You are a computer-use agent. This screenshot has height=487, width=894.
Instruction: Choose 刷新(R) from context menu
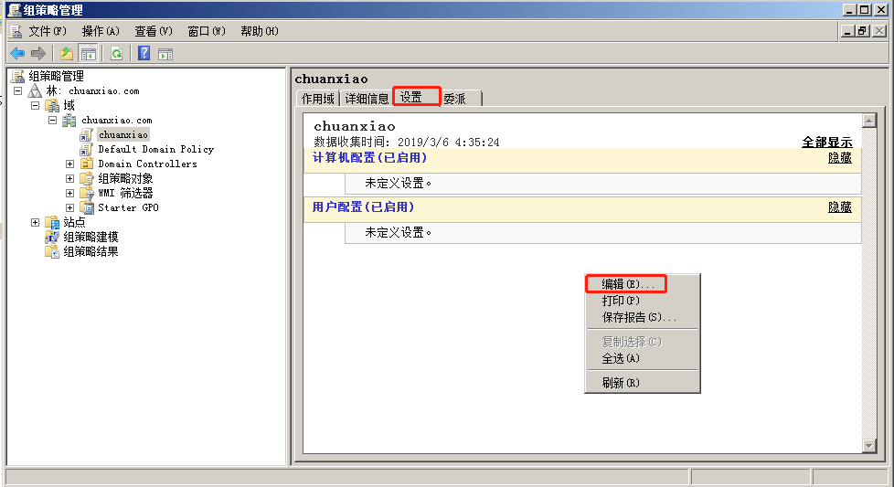click(643, 383)
